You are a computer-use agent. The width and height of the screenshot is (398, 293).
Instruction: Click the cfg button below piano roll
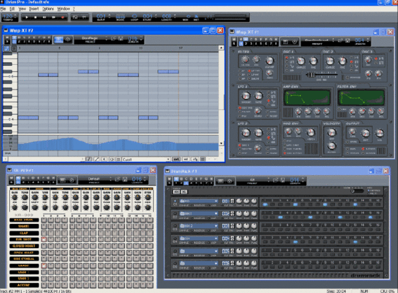[195, 159]
